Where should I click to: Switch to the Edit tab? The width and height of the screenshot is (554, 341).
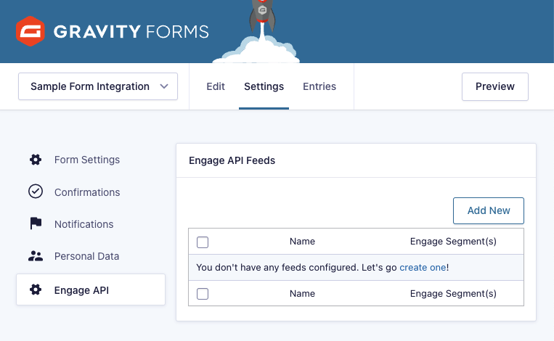pyautogui.click(x=216, y=86)
